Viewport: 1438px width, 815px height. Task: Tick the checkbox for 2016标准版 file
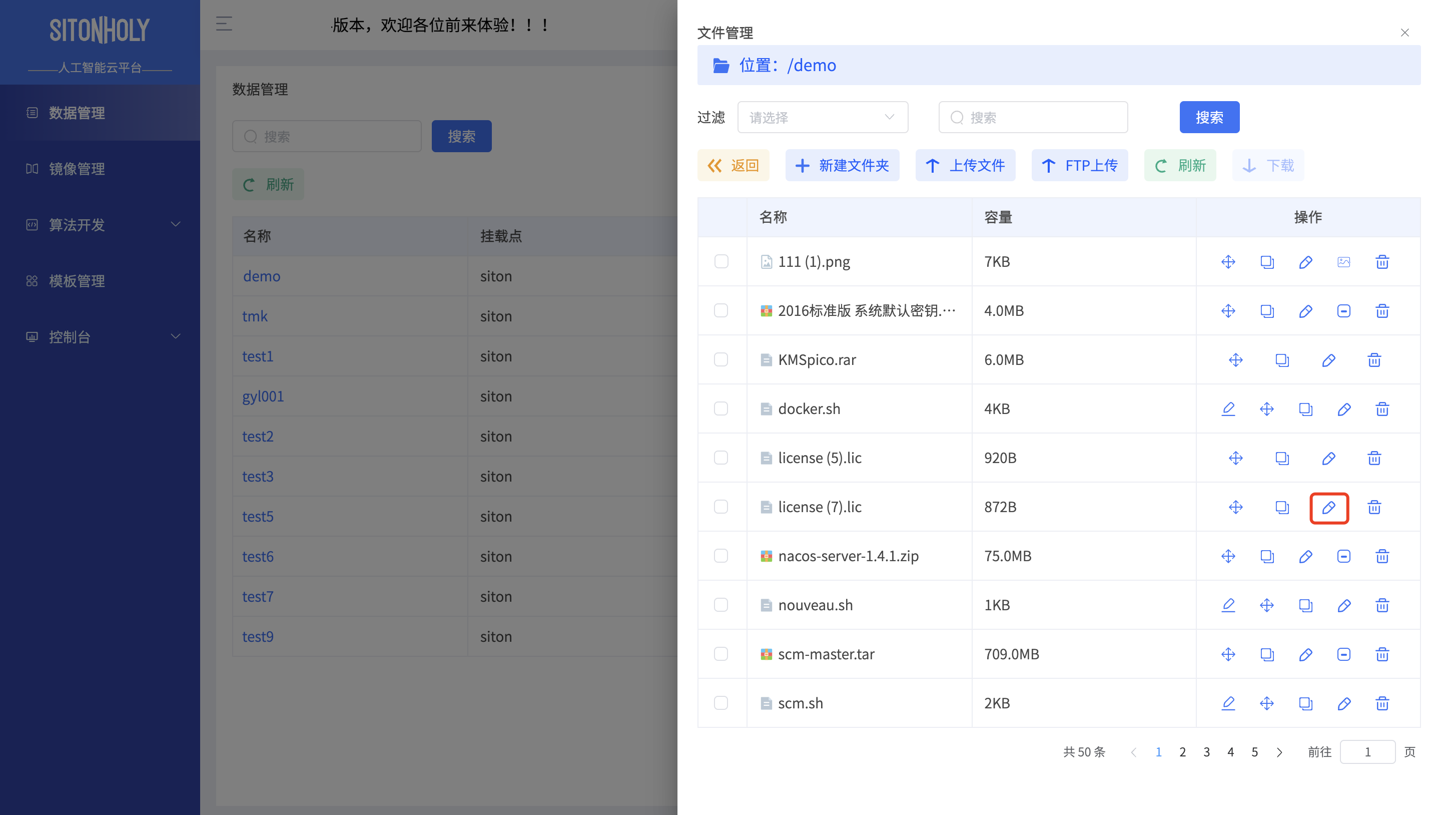721,311
